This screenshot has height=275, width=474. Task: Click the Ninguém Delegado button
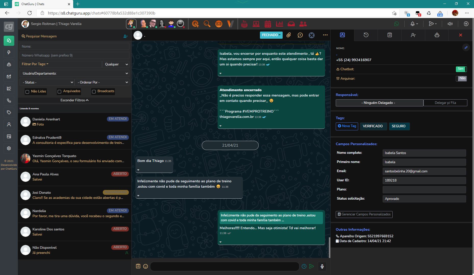[379, 103]
